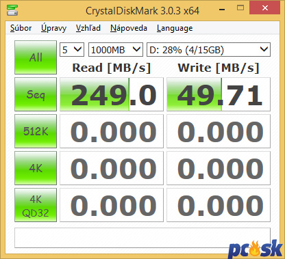Click the Seq write result 49.71
This screenshot has width=285, height=259.
click(219, 94)
